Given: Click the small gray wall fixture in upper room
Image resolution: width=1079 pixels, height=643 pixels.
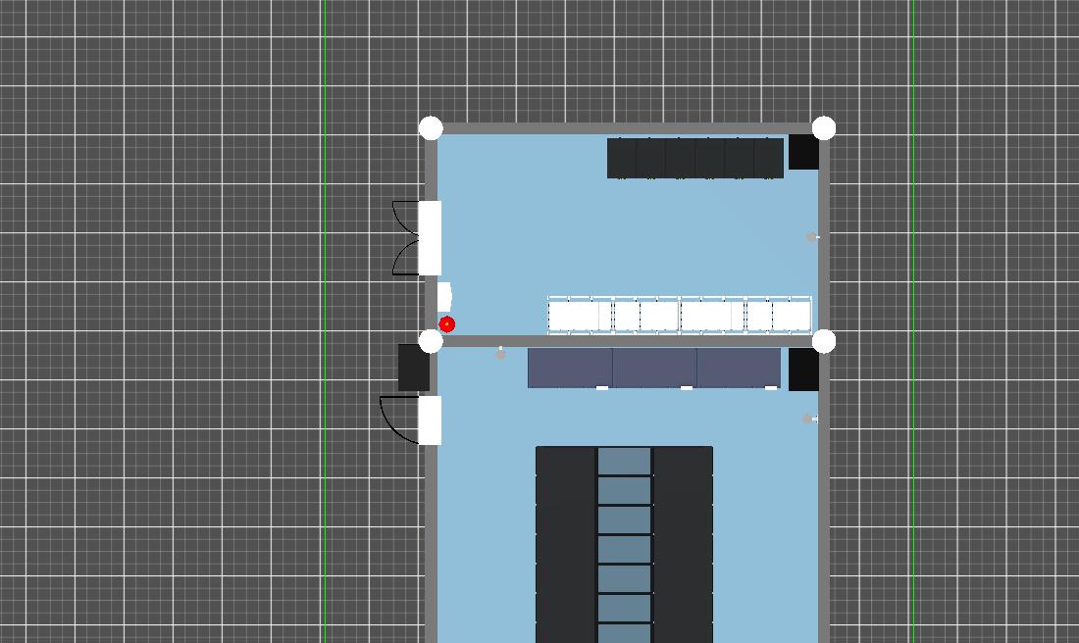Looking at the screenshot, I should point(811,237).
